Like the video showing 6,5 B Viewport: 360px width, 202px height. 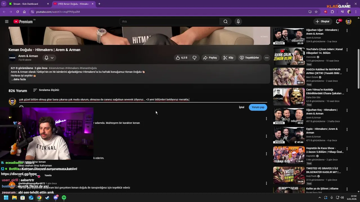pyautogui.click(x=181, y=58)
